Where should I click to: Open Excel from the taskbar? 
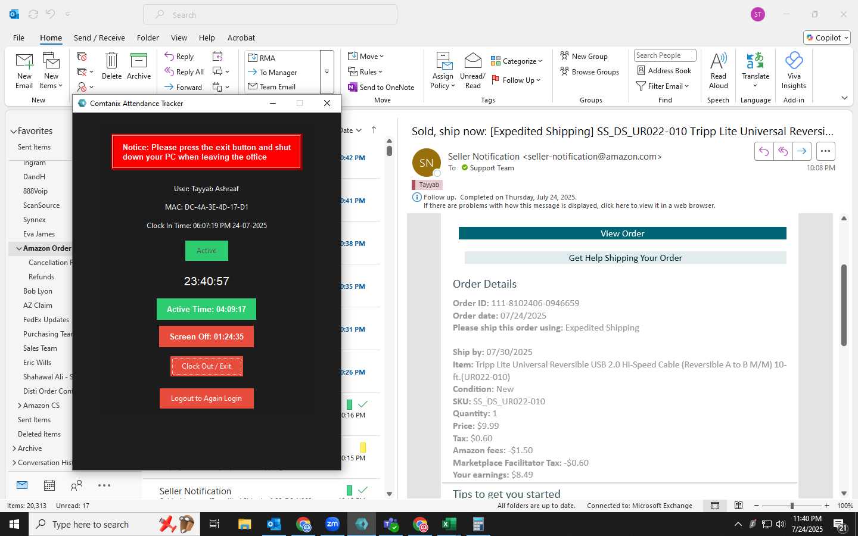[x=449, y=524]
